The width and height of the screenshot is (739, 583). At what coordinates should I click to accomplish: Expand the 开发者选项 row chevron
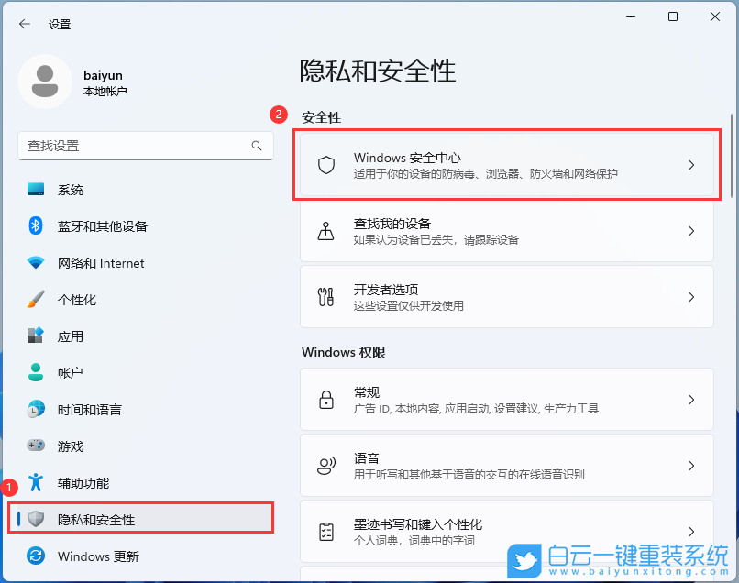[691, 297]
